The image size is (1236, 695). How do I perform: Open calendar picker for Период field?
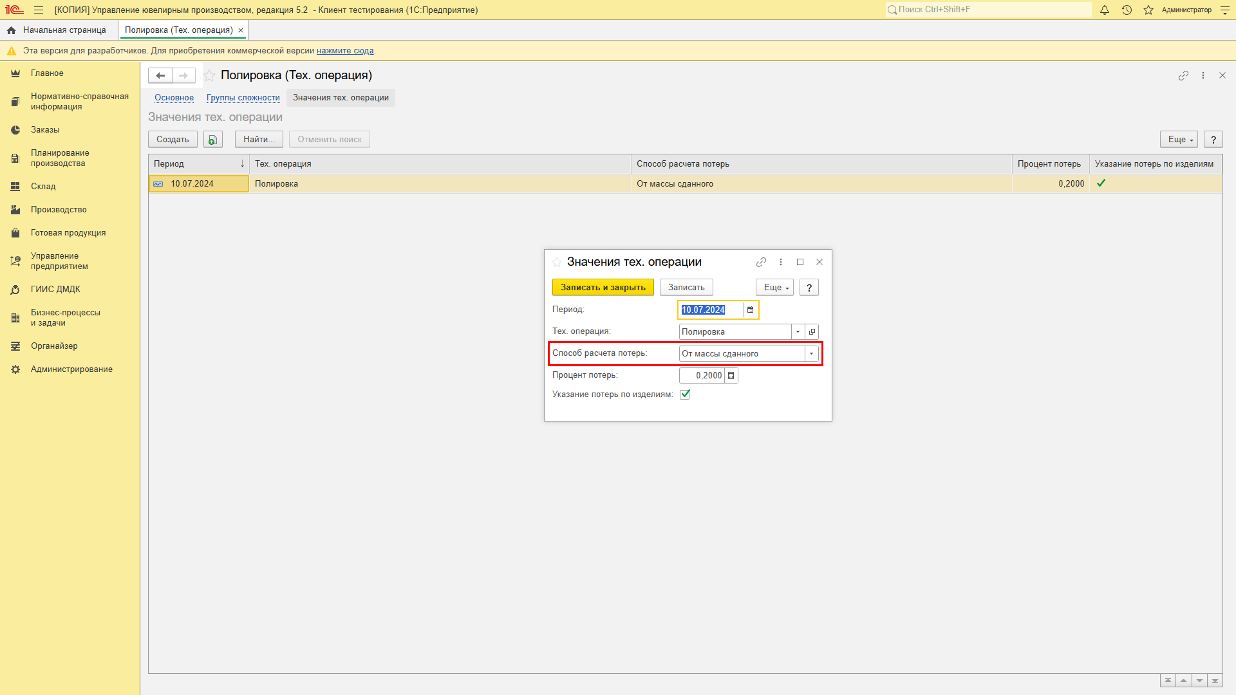pyautogui.click(x=750, y=310)
